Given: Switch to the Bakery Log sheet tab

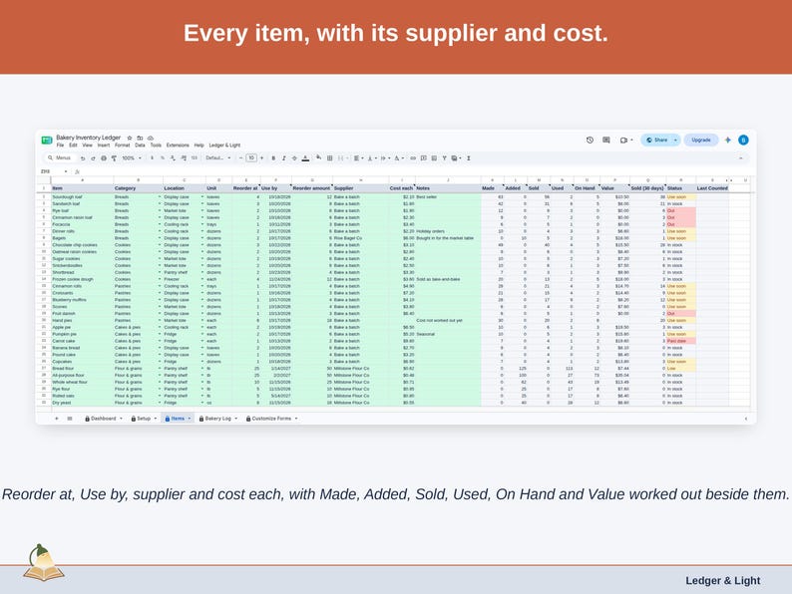Looking at the screenshot, I should pos(217,419).
